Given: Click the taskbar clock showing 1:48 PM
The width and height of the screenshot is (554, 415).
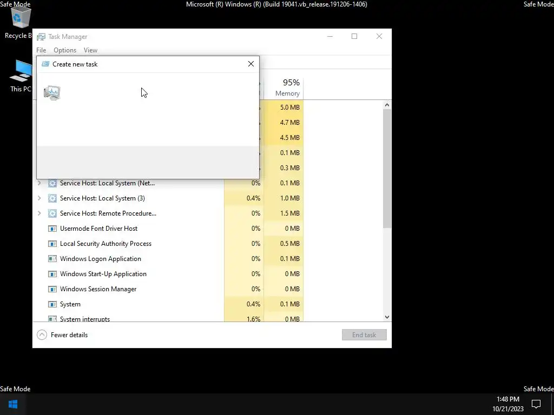Looking at the screenshot, I should click(507, 404).
